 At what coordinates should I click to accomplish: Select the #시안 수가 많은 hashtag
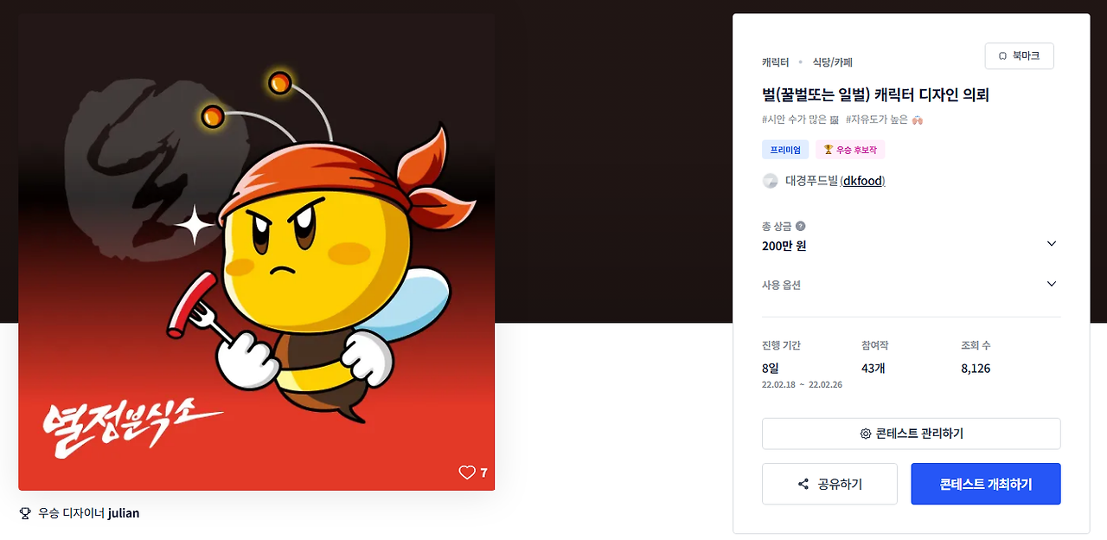pos(795,119)
